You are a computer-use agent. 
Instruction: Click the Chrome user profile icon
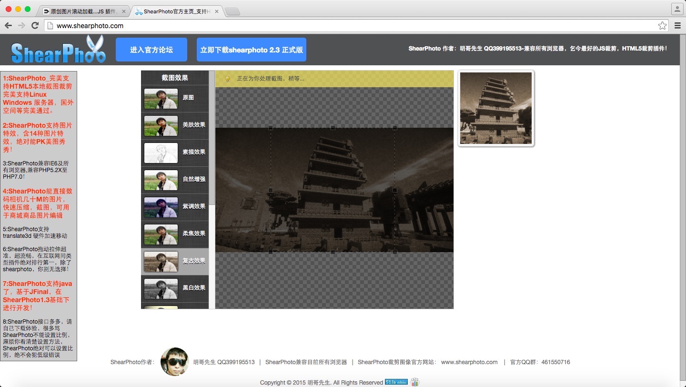[677, 9]
